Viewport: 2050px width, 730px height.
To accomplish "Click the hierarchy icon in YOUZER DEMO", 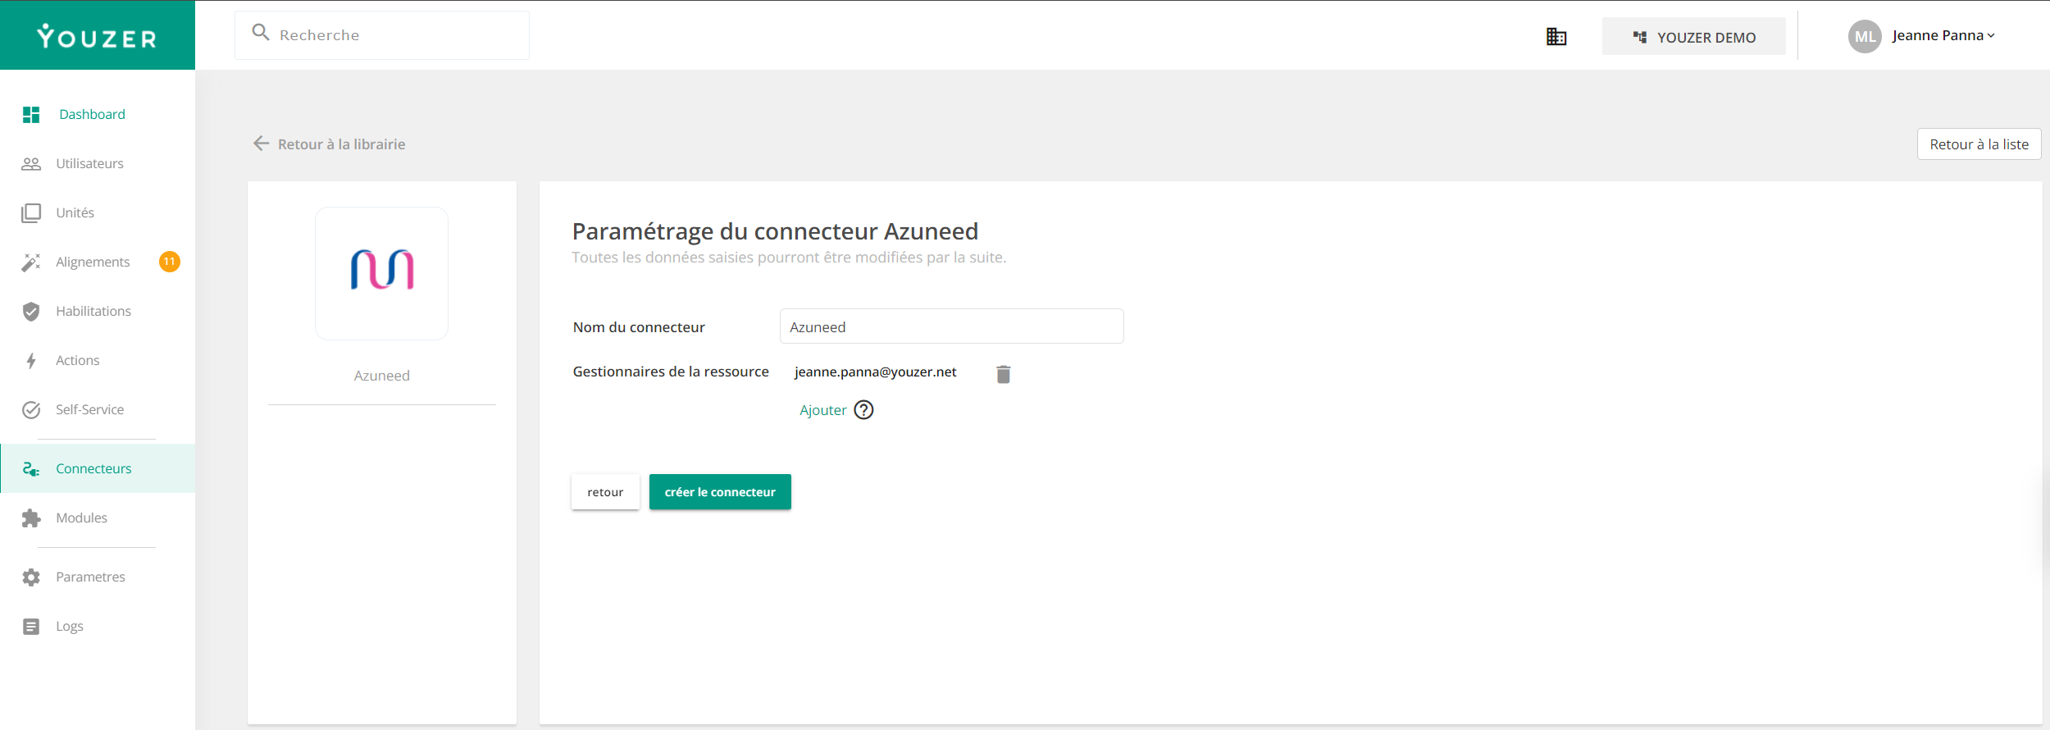I will tap(1640, 37).
